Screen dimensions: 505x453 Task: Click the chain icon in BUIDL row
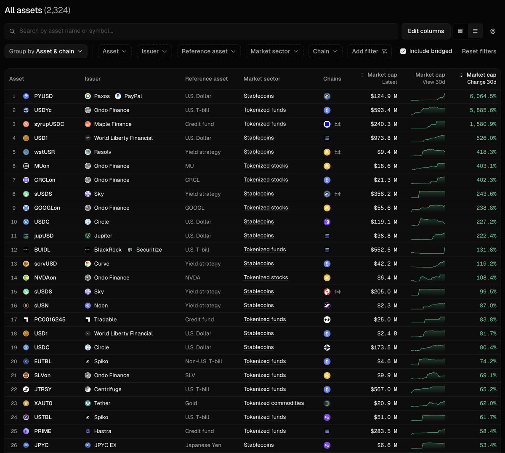point(327,250)
